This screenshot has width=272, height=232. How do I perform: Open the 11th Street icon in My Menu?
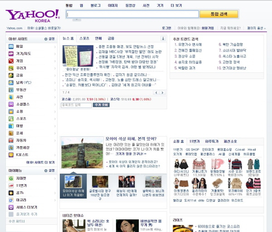[11, 185]
